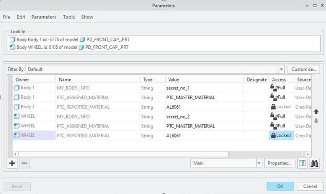This screenshot has height=194, width=326.
Task: Click WHEEL icon of PTC_REPORTED_MATERIAL row
Action: (x=17, y=136)
